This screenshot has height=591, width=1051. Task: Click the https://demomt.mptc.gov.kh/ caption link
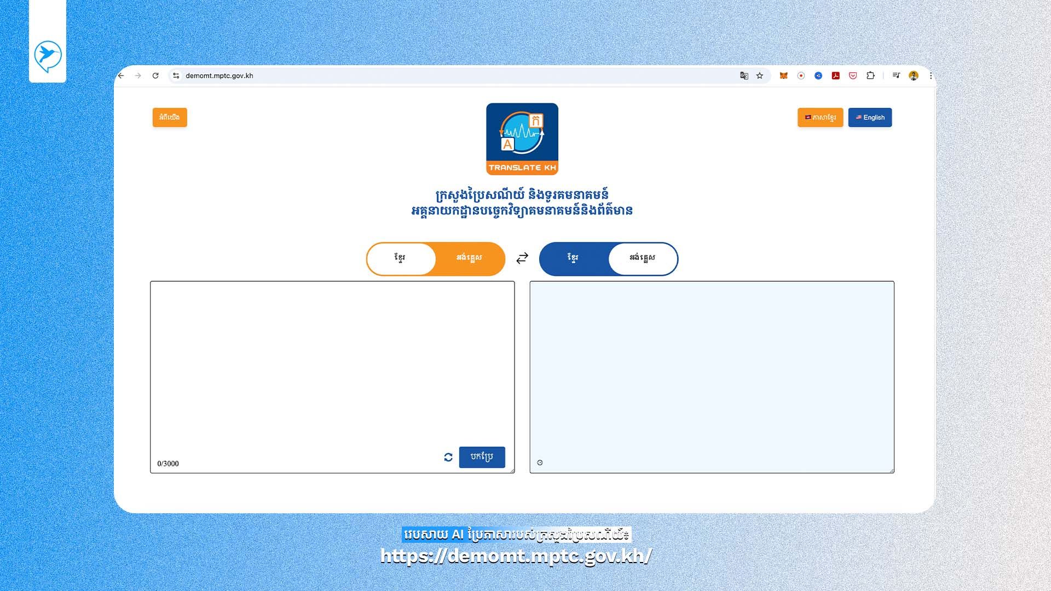516,556
